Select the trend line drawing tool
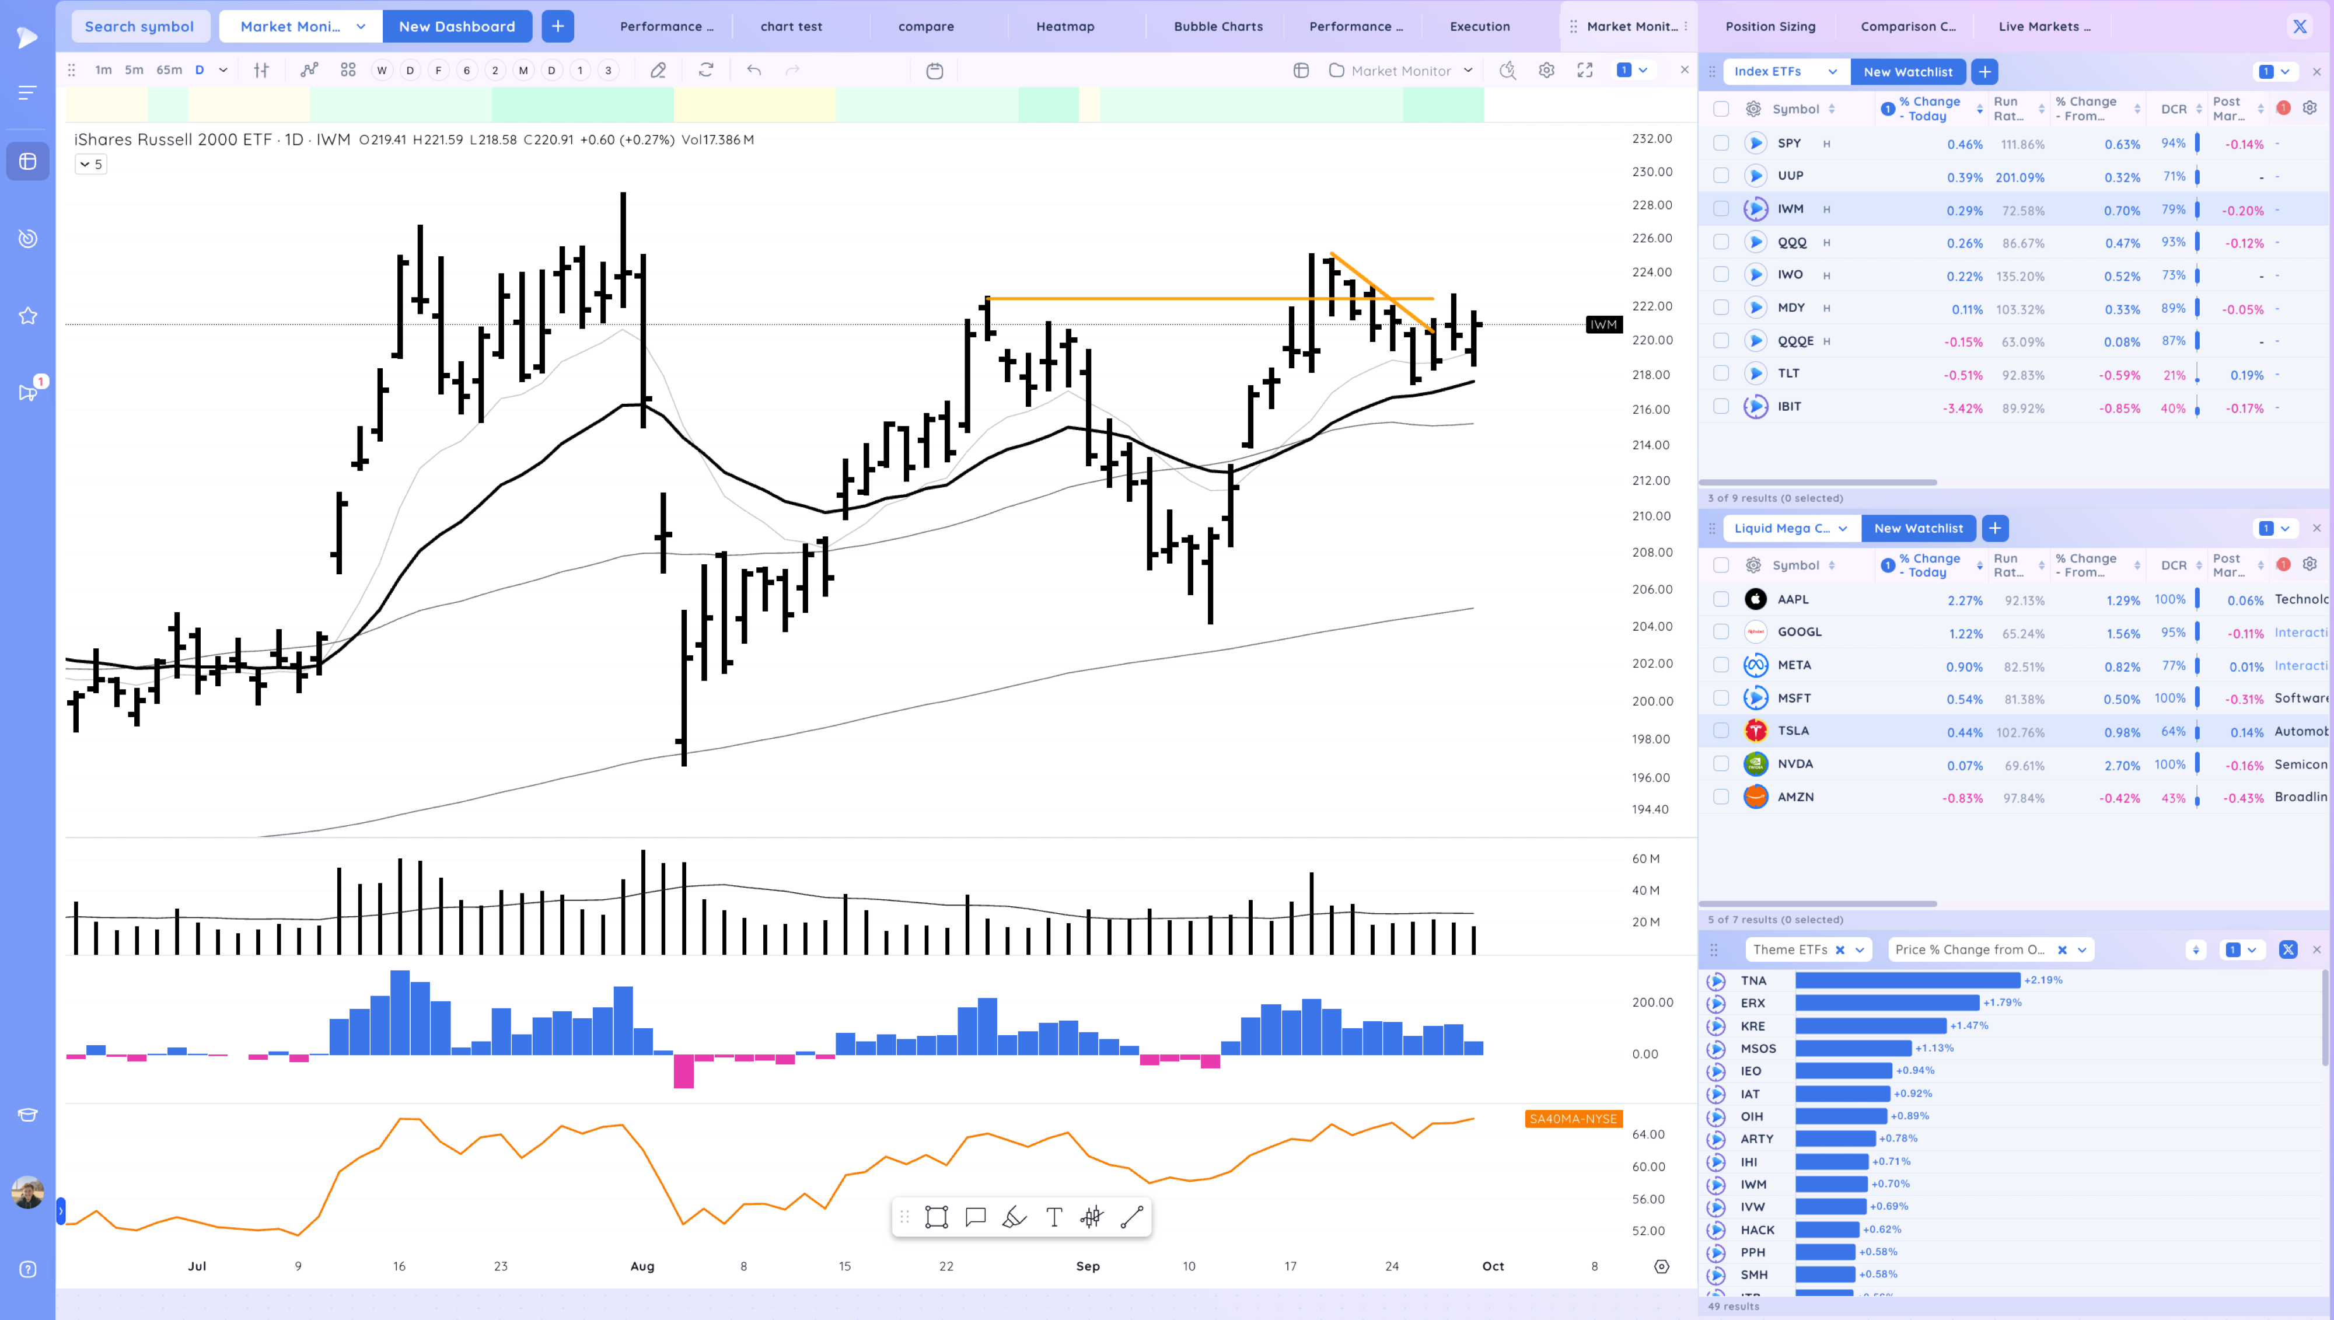The width and height of the screenshot is (2334, 1320). [1131, 1217]
